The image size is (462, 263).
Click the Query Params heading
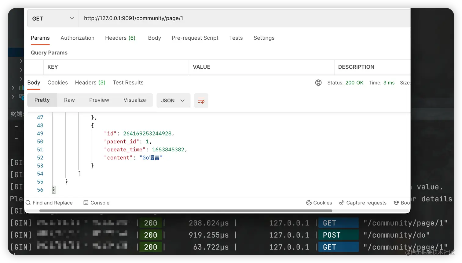[x=49, y=52]
